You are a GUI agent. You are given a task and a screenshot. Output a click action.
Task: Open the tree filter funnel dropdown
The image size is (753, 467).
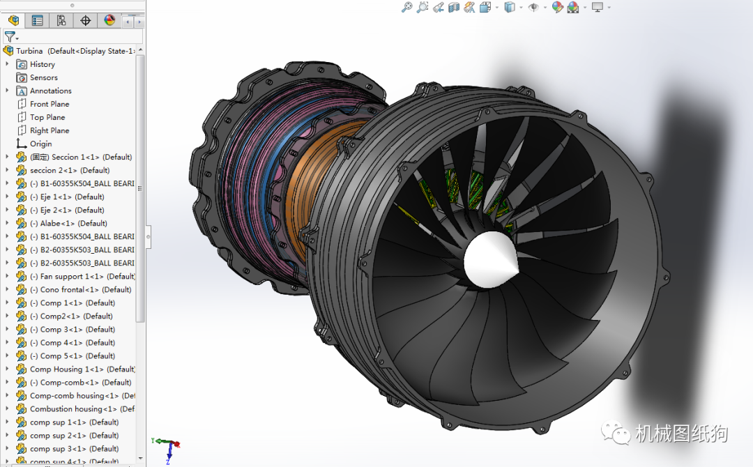(11, 36)
